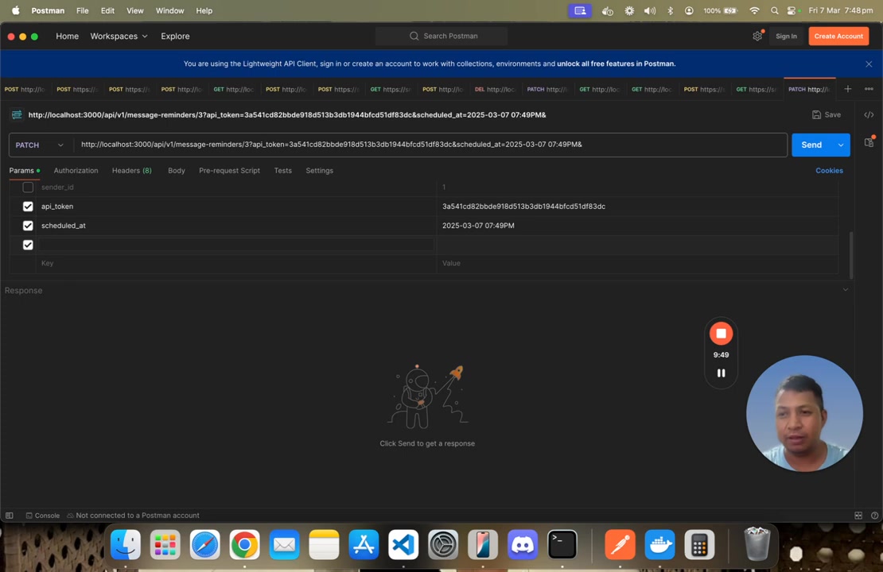883x572 pixels.
Task: Open Finder from the Dock
Action: (x=125, y=544)
